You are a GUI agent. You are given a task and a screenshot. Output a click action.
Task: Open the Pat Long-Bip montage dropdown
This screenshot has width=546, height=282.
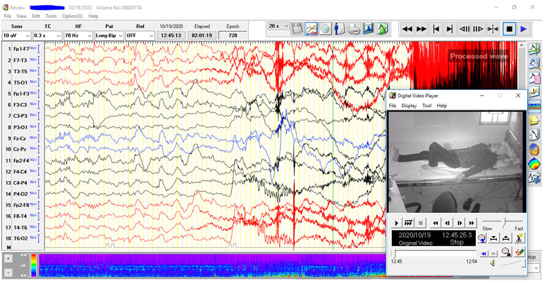108,35
